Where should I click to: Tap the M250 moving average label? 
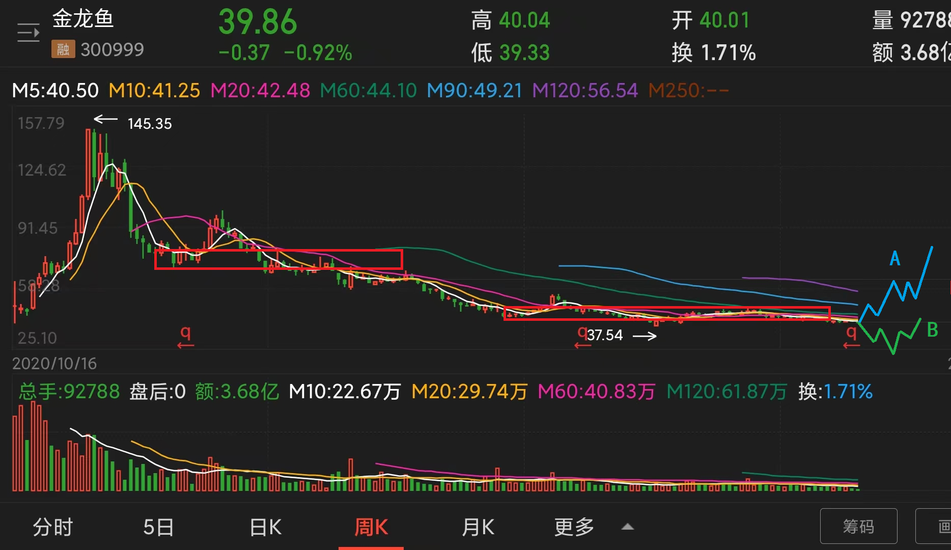tap(688, 91)
